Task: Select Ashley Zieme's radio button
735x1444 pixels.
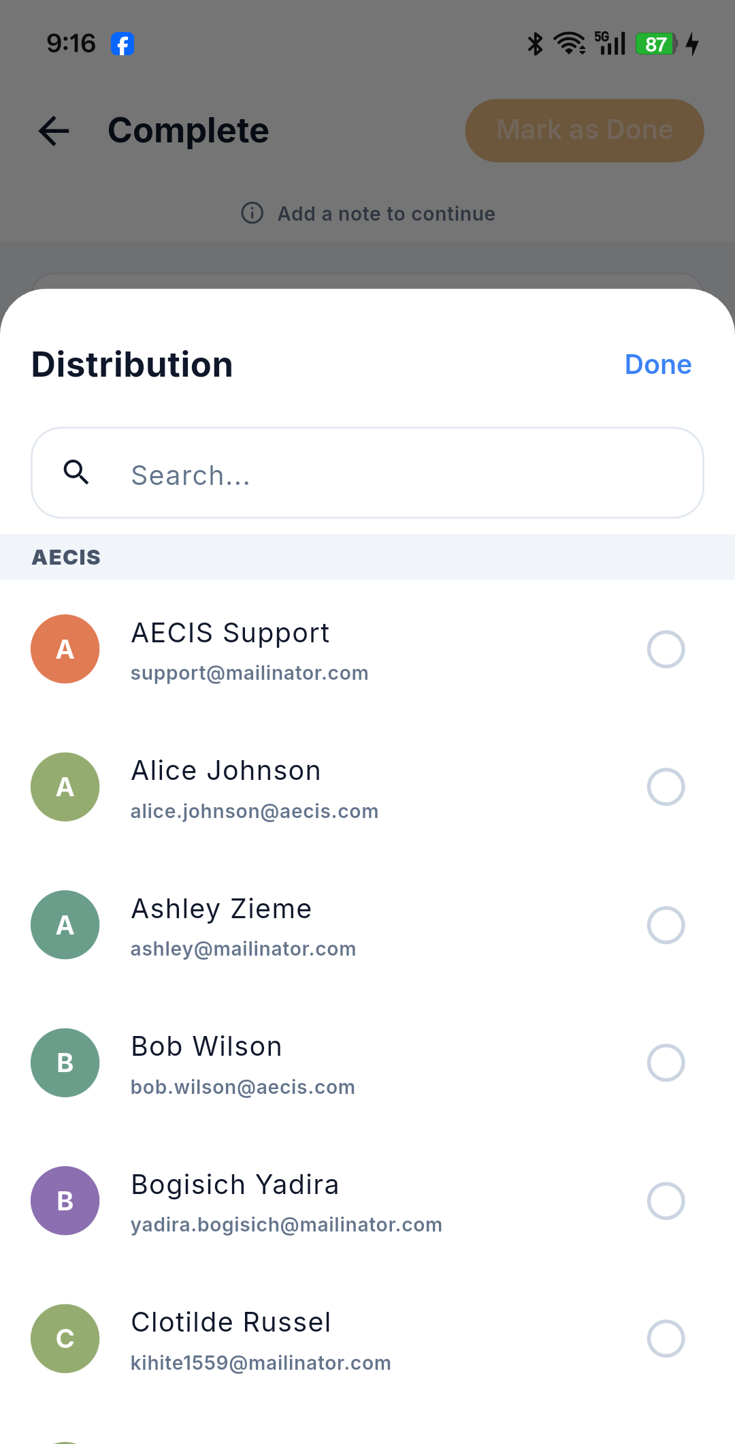Action: point(666,925)
